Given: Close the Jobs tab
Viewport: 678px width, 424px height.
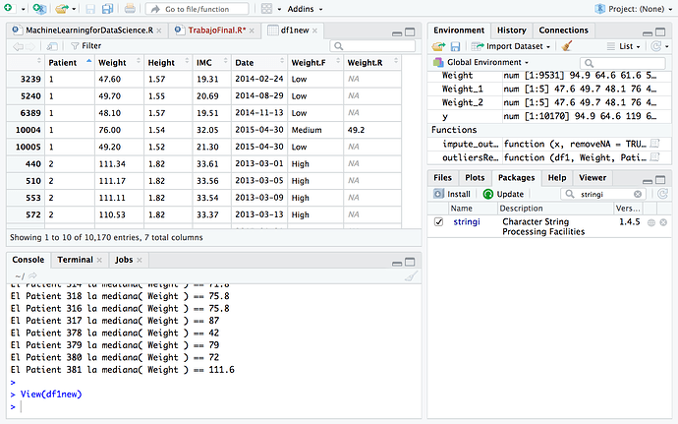Looking at the screenshot, I should point(140,261).
